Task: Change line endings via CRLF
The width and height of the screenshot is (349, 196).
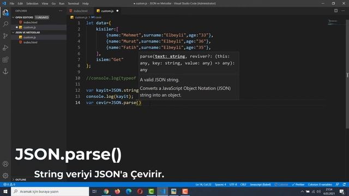Action: click(243, 185)
